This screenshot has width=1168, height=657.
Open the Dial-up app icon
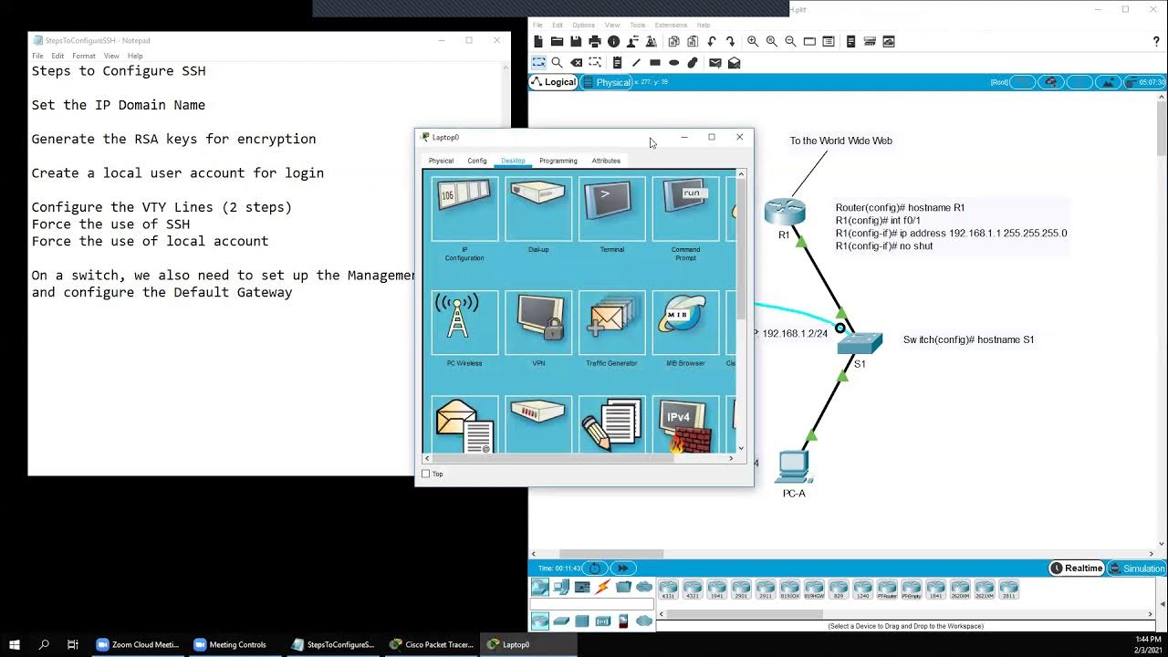[x=538, y=209]
